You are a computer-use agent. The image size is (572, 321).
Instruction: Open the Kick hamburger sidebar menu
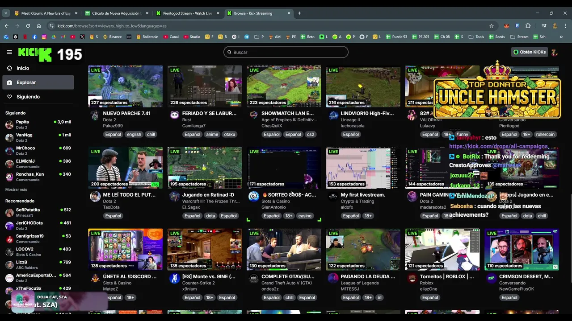[x=9, y=52]
